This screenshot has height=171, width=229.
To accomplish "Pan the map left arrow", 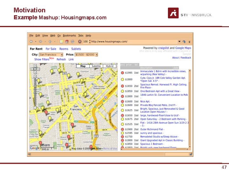I will tap(32, 69).
